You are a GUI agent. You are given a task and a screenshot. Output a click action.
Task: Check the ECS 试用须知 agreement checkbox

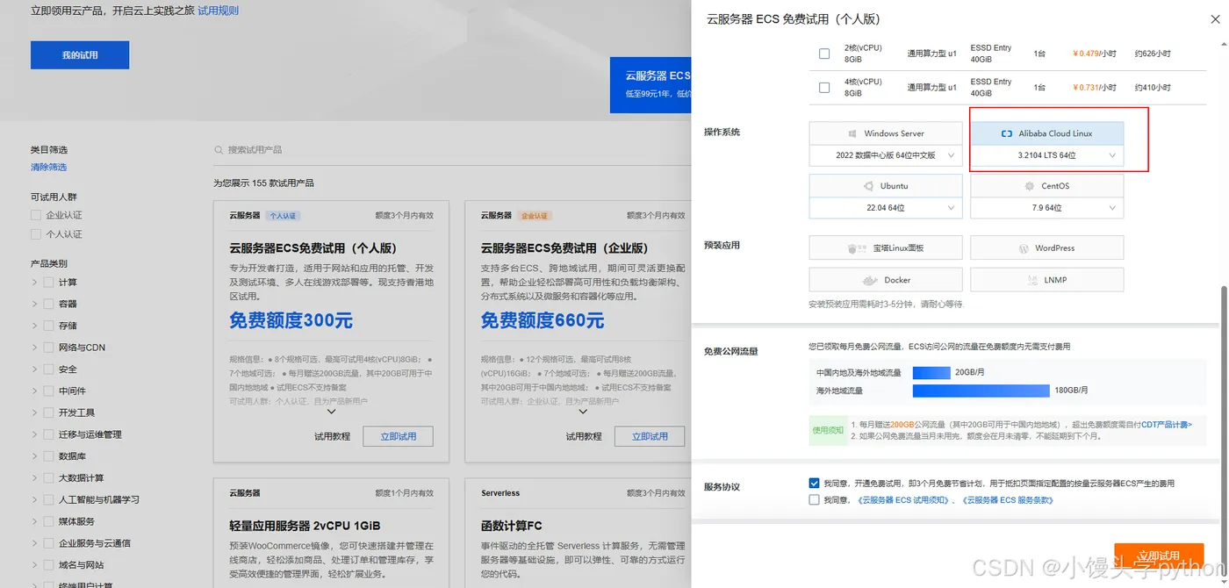[815, 500]
